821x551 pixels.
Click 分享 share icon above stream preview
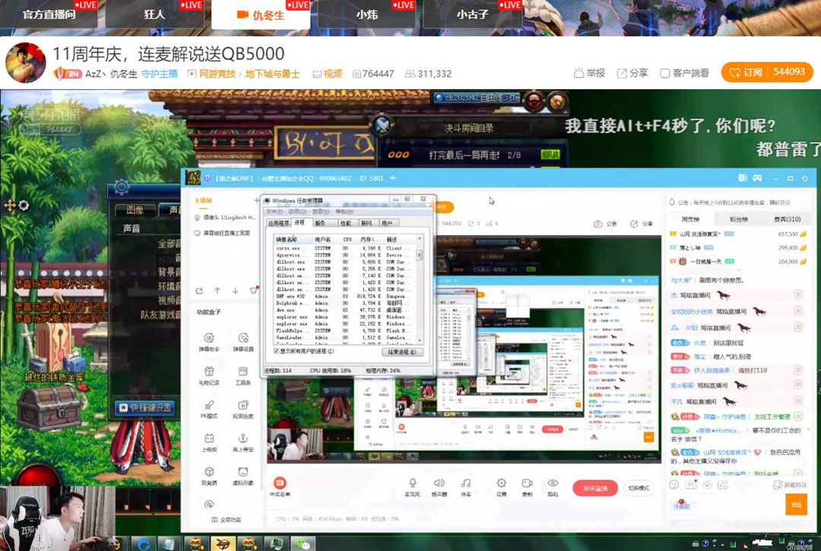click(x=641, y=224)
